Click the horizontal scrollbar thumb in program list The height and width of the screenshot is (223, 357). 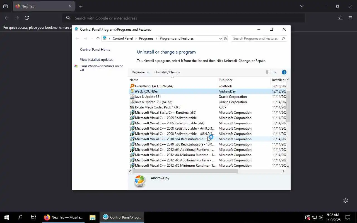coord(185,171)
